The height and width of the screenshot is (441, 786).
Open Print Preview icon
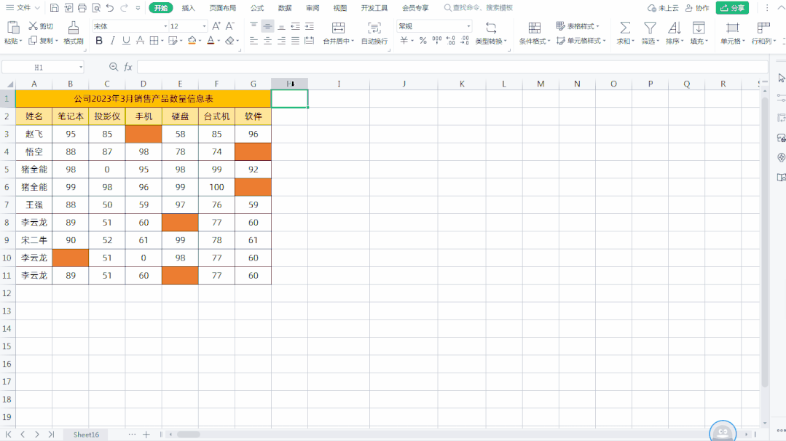pyautogui.click(x=96, y=8)
